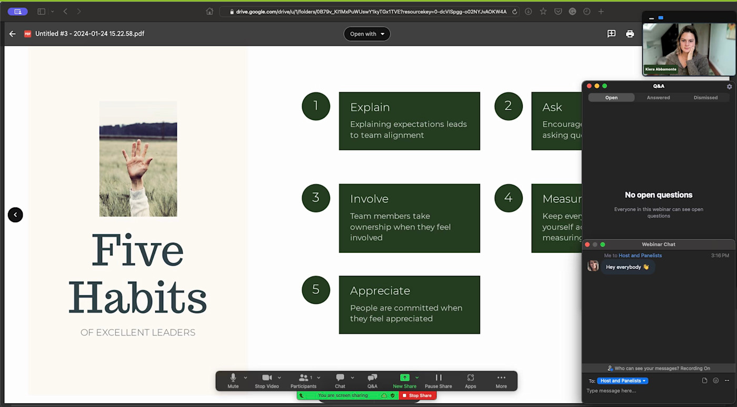Open Q&A settings gear
Screen dimensions: 737x407
(729, 86)
